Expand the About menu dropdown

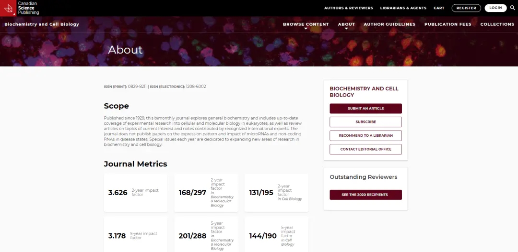click(x=346, y=24)
